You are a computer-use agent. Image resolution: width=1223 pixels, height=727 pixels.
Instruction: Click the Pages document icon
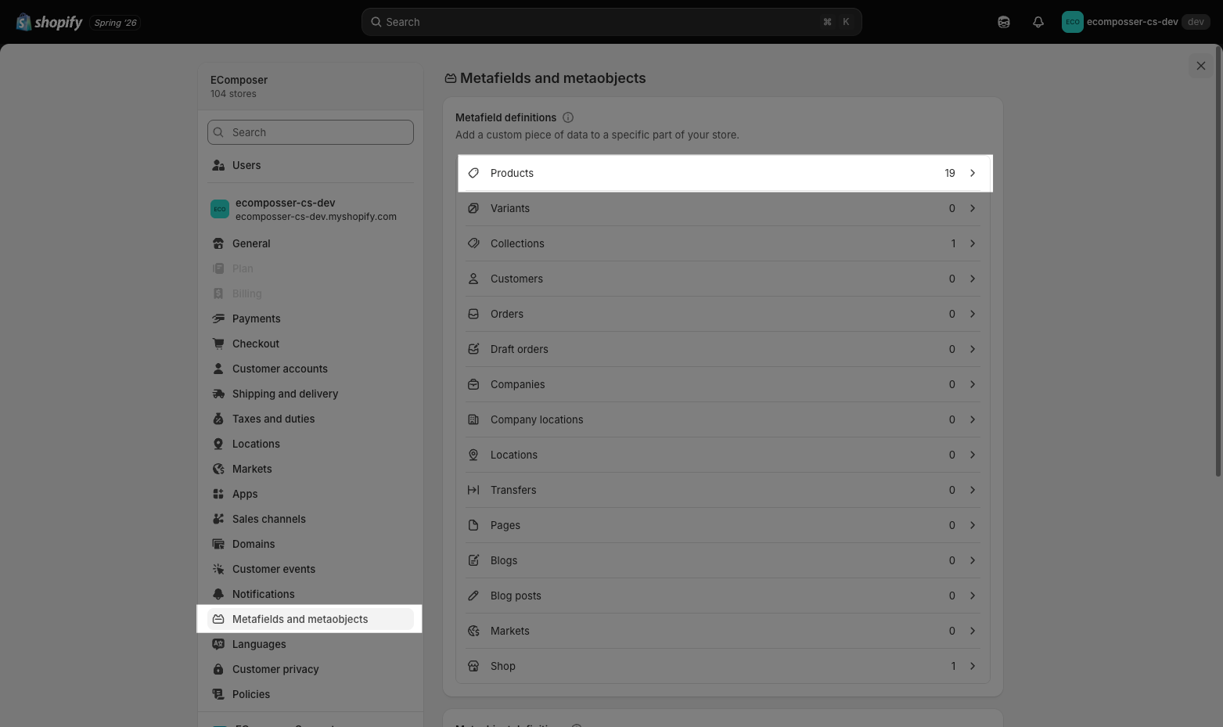tap(473, 525)
